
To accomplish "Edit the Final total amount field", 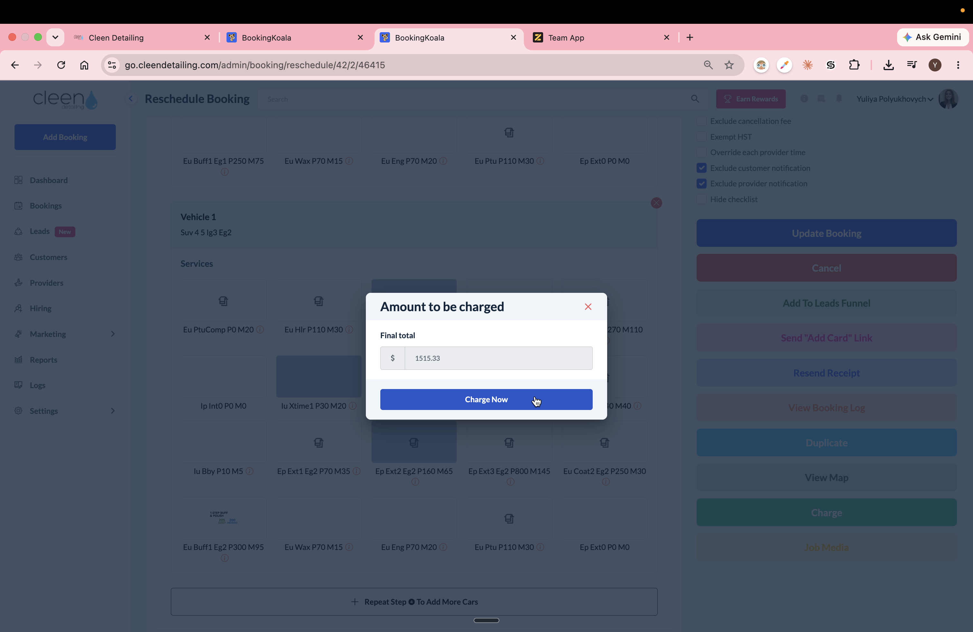I will [498, 358].
